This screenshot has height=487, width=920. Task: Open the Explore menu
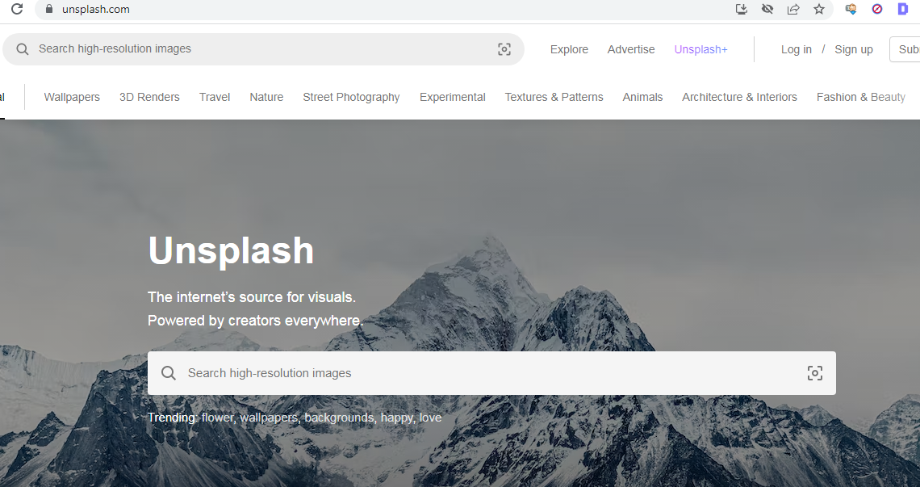[569, 49]
